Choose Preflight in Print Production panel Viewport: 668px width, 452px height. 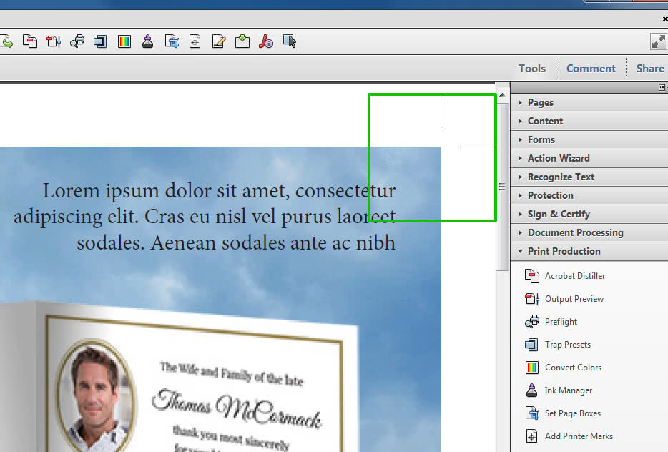coord(551,322)
